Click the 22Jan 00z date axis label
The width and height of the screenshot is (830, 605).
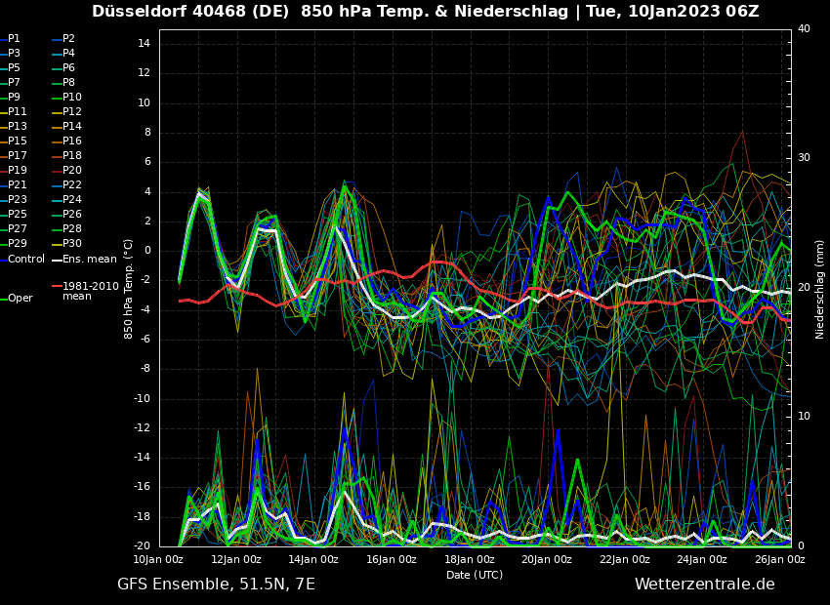(624, 559)
